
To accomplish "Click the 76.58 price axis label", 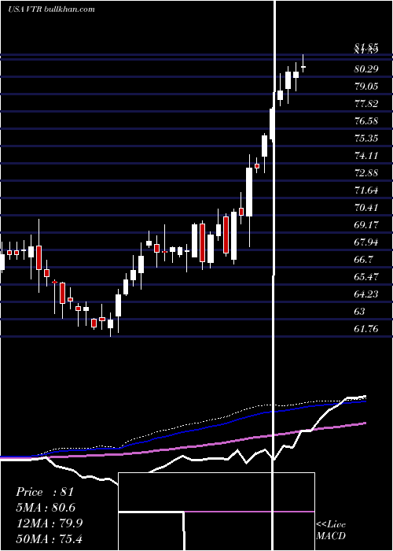I will coord(366,121).
